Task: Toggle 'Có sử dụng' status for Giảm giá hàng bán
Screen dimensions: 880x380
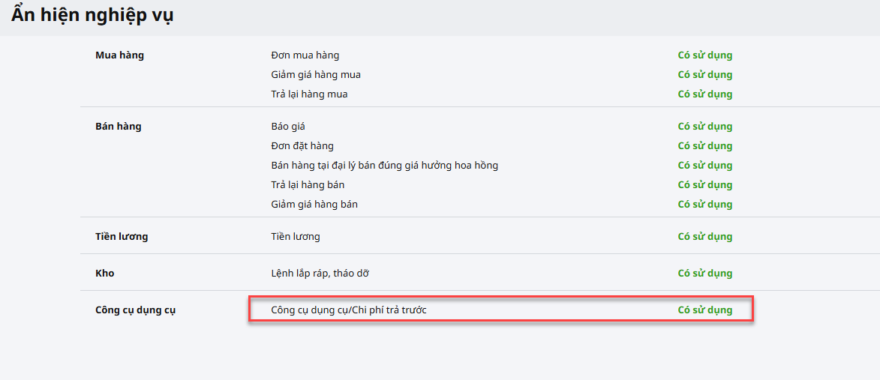Action: coord(704,205)
